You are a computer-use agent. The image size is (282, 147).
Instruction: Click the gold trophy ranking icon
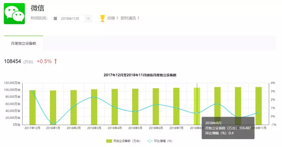[x=102, y=18]
